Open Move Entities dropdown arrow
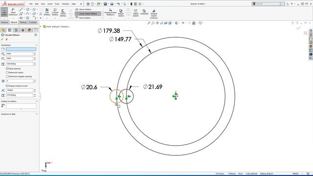The image size is (313, 176). (102, 18)
